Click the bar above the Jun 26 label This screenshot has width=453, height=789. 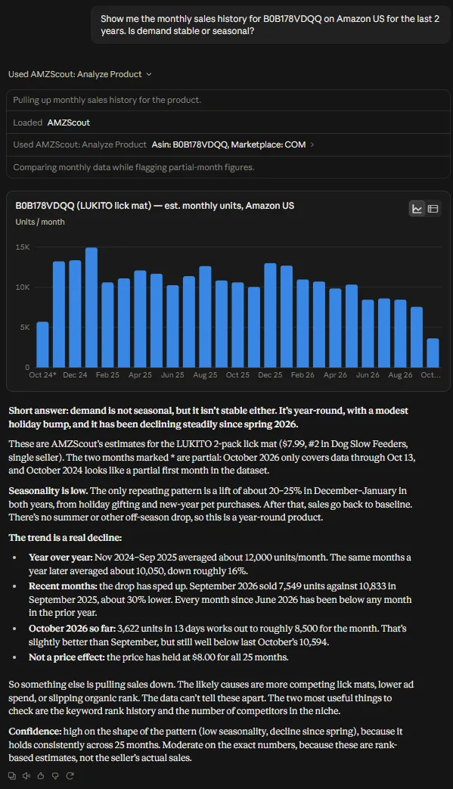point(368,334)
